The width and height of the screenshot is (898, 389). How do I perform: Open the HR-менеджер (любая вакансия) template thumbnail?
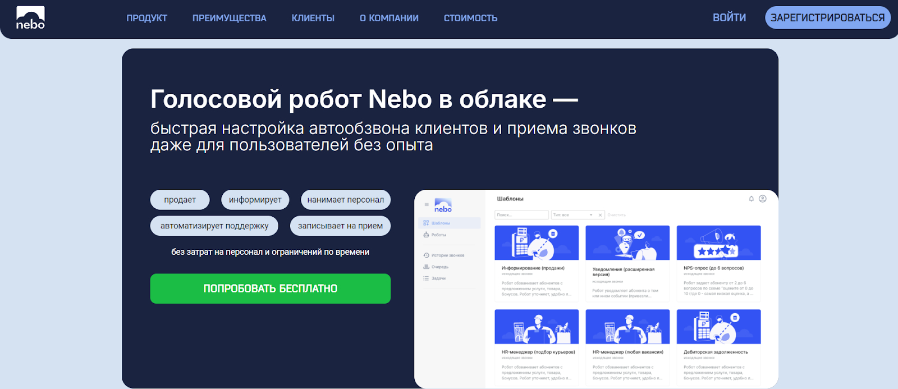pos(627,327)
